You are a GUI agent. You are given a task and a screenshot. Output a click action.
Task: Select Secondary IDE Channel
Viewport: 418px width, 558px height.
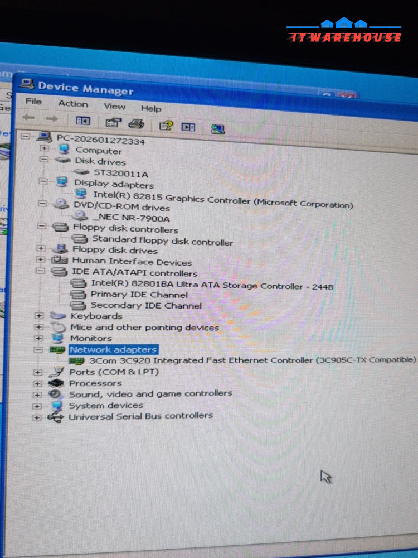(145, 305)
